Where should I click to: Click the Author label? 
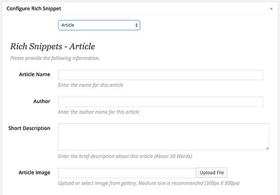pos(41,101)
